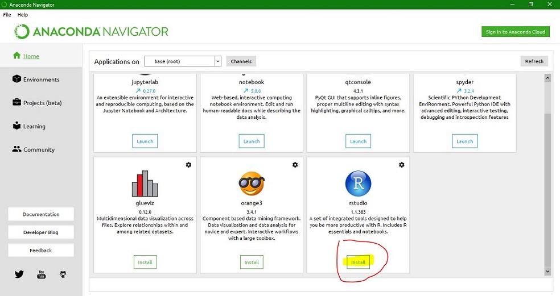Click the jupyterlab update arrow icon

(138, 90)
